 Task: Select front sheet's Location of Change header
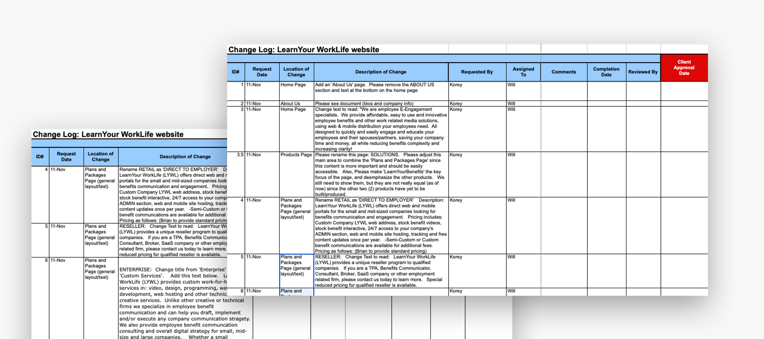pos(296,72)
